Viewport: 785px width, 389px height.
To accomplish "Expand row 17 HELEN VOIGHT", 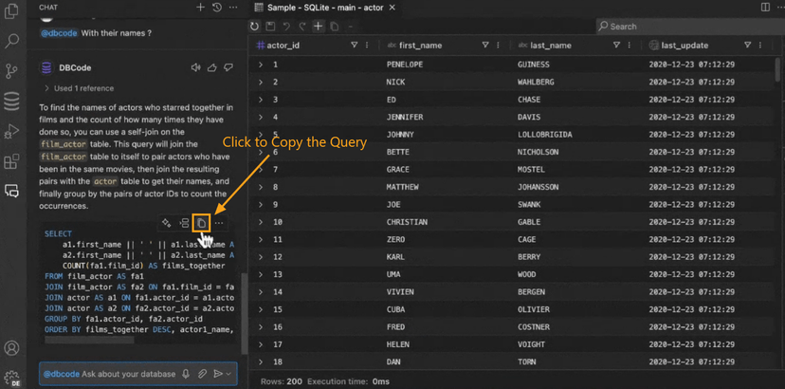I will pos(261,345).
